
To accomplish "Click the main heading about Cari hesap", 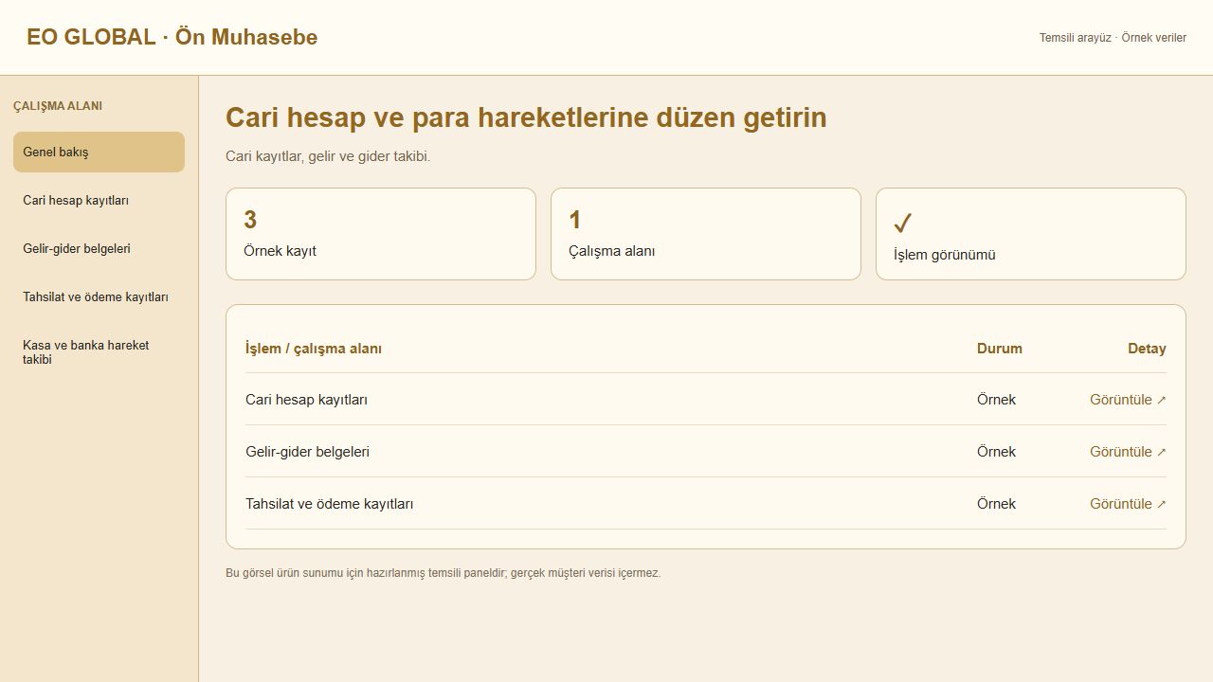I will click(x=526, y=117).
